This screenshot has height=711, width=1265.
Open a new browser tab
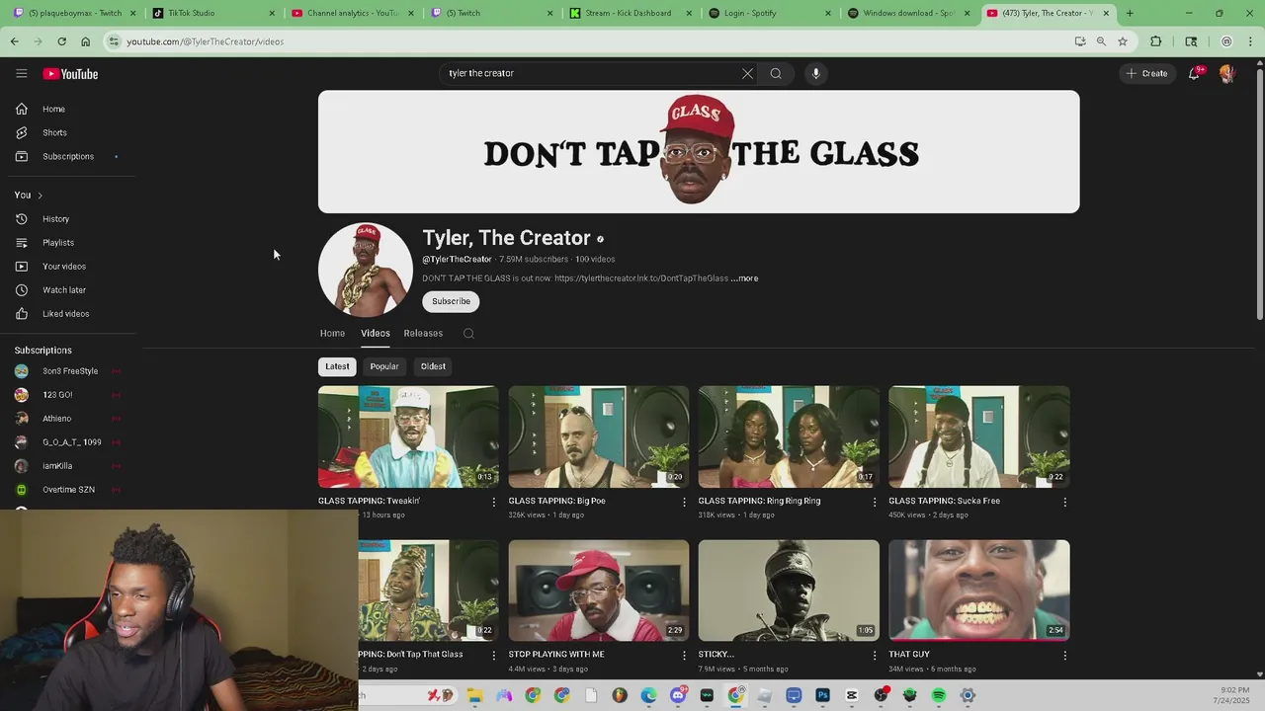pyautogui.click(x=1130, y=13)
